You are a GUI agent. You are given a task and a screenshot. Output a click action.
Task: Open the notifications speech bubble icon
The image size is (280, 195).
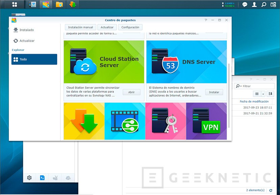pos(245,4)
